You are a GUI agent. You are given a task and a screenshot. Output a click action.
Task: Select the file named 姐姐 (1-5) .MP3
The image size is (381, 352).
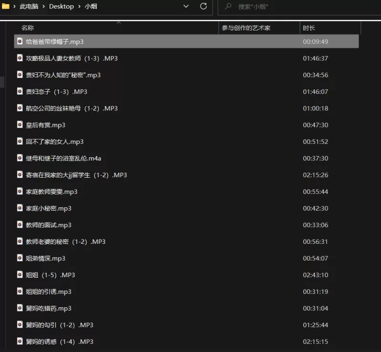[50, 275]
